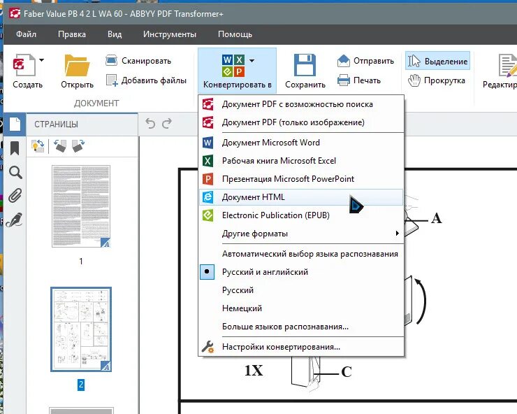Choose Документ Microsoft Word
This screenshot has width=517, height=414.
pyautogui.click(x=301, y=143)
